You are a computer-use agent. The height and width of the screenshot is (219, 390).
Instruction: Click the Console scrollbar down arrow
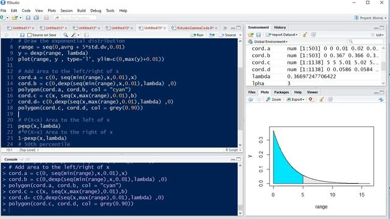(240, 213)
